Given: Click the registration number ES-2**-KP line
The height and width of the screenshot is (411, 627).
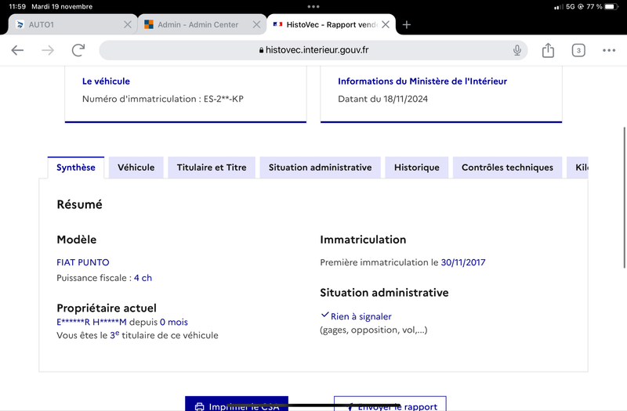Looking at the screenshot, I should click(x=163, y=99).
